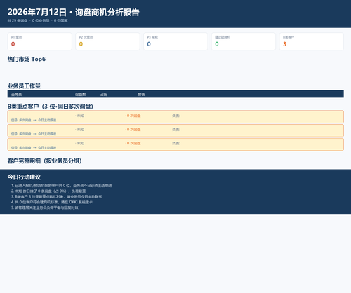Select the green-zero '建议建商机' stat card
Image resolution: width=351 pixels, height=293 pixels.
pos(244,41)
